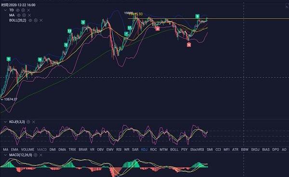Click the red 9 TD marker below candles
This screenshot has height=177, width=289.
189,45
